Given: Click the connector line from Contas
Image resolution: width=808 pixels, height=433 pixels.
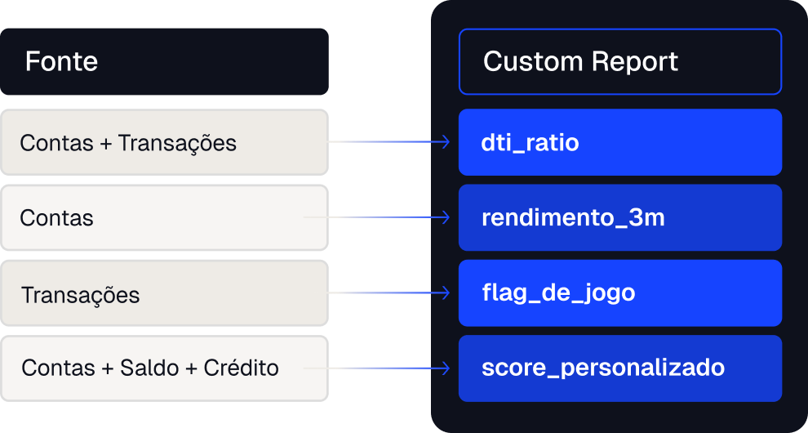Looking at the screenshot, I should tap(376, 217).
